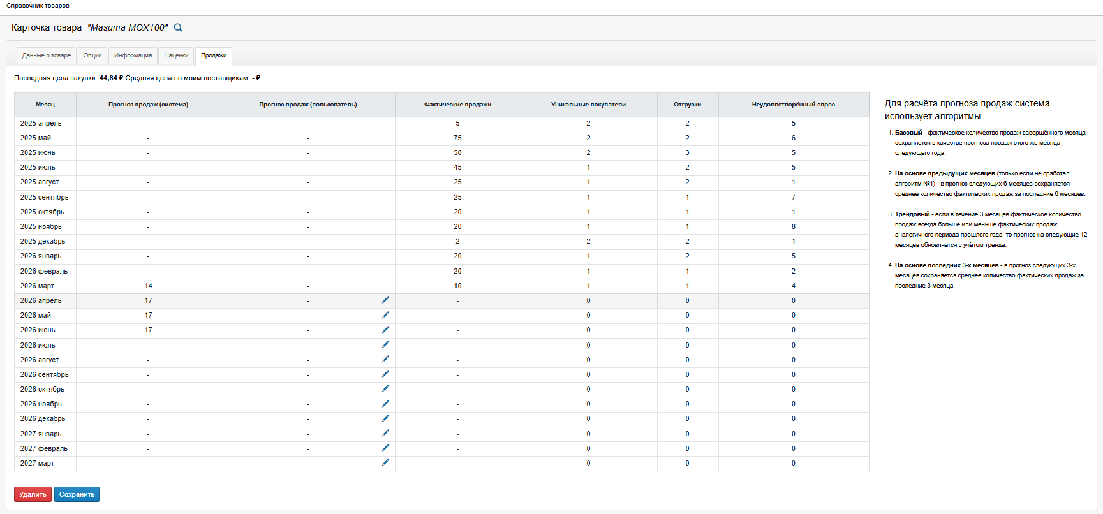Click the 2025 декабрь row label

point(43,241)
